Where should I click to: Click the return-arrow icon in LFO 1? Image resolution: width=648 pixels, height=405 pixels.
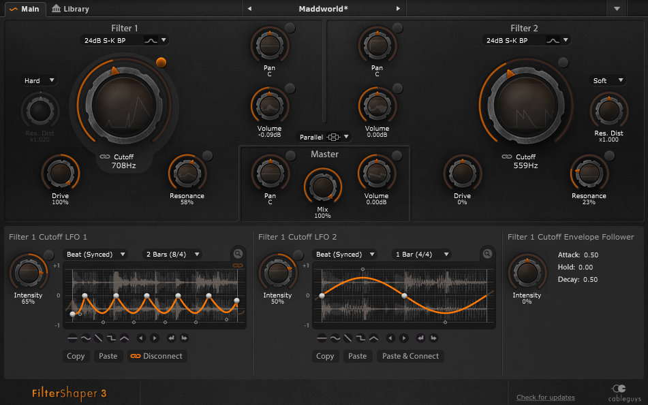click(x=171, y=338)
